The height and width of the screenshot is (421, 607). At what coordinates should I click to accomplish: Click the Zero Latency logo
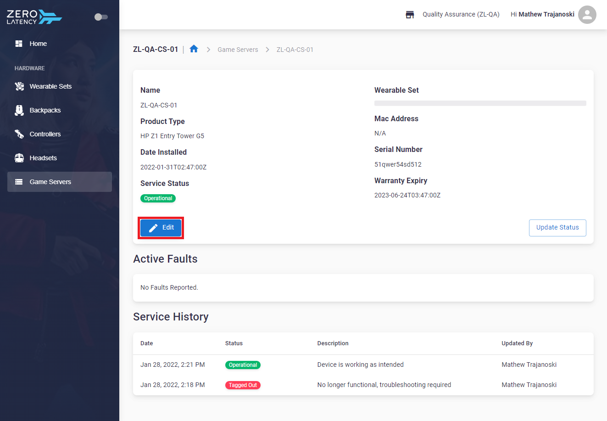(x=34, y=17)
